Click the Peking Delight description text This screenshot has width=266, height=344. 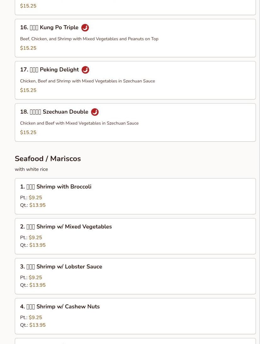point(88,81)
